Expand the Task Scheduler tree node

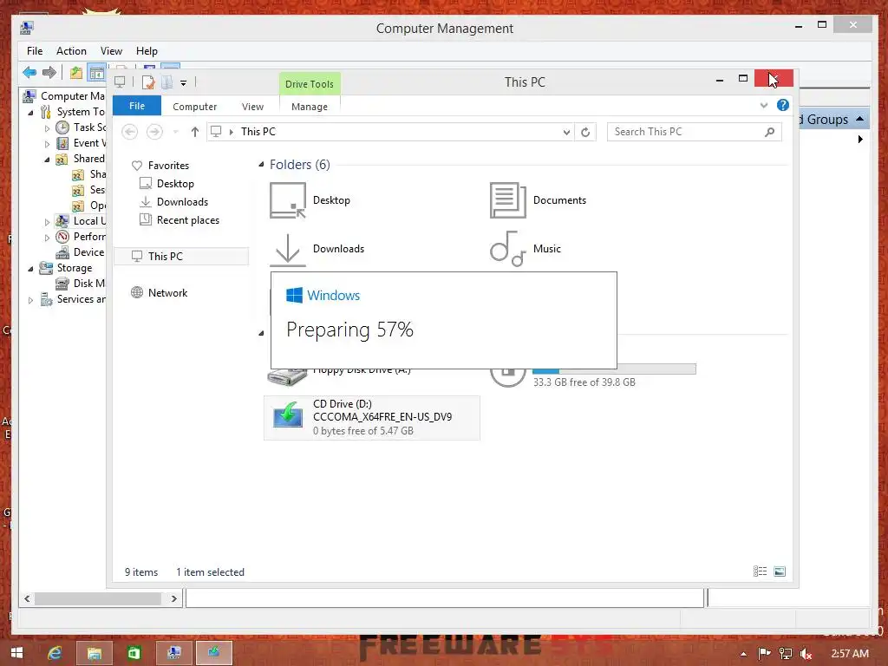(47, 128)
